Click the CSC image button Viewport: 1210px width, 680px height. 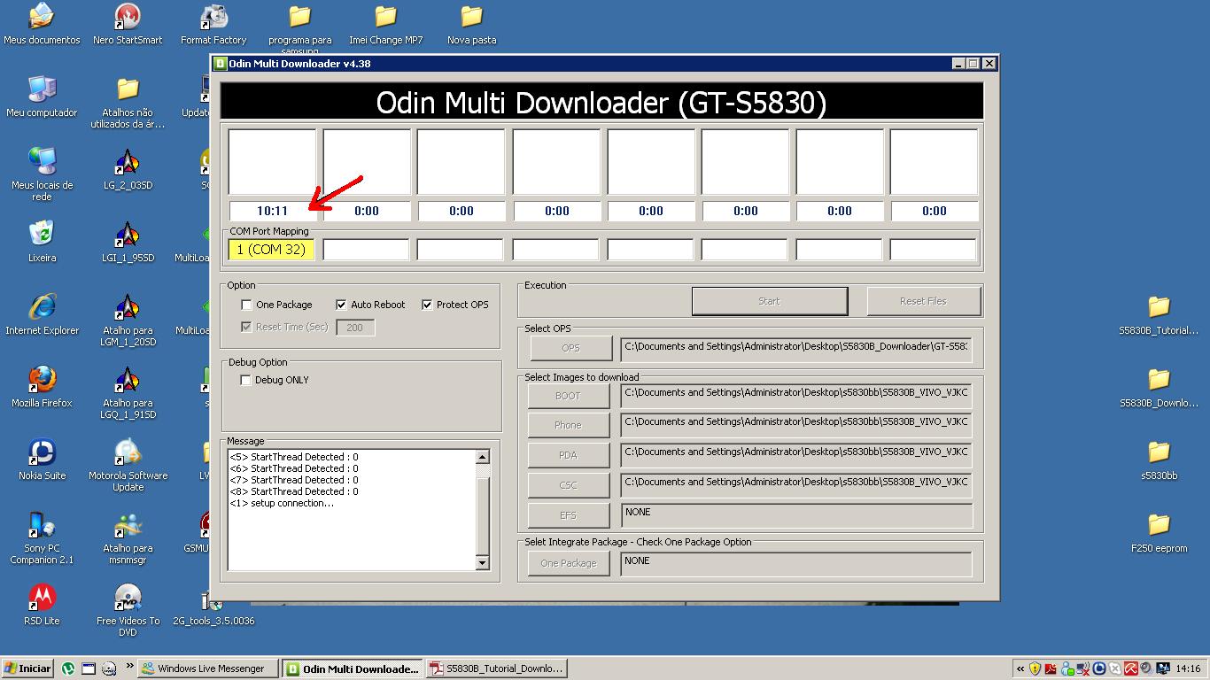pyautogui.click(x=568, y=485)
